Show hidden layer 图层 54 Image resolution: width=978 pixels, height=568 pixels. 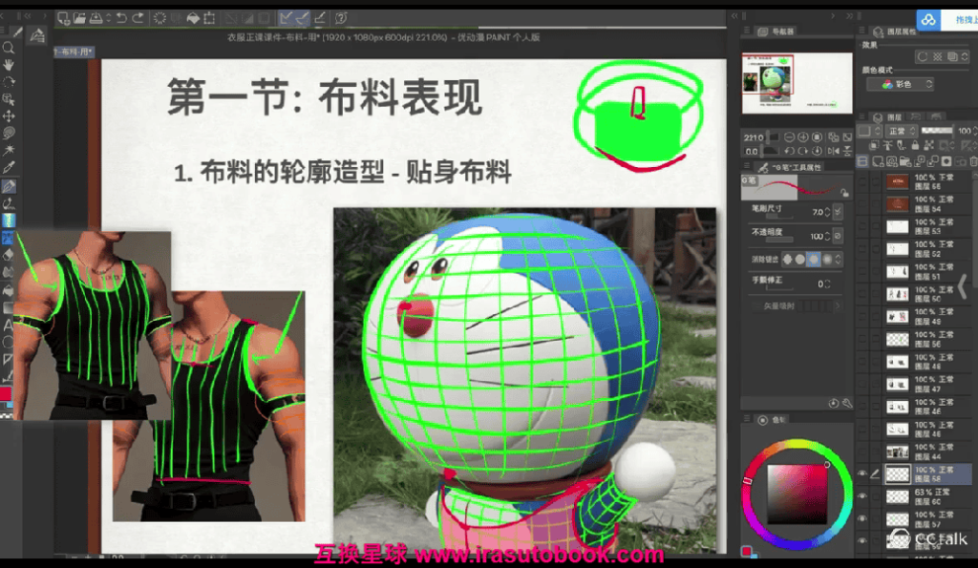(862, 204)
